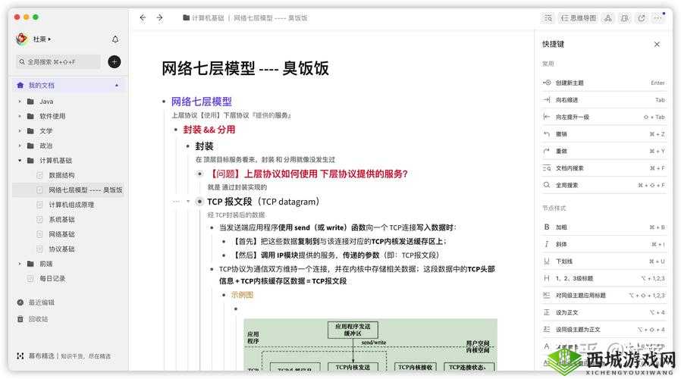Collapse 我的文档 section with the triangle
681x379 pixels.
116,86
